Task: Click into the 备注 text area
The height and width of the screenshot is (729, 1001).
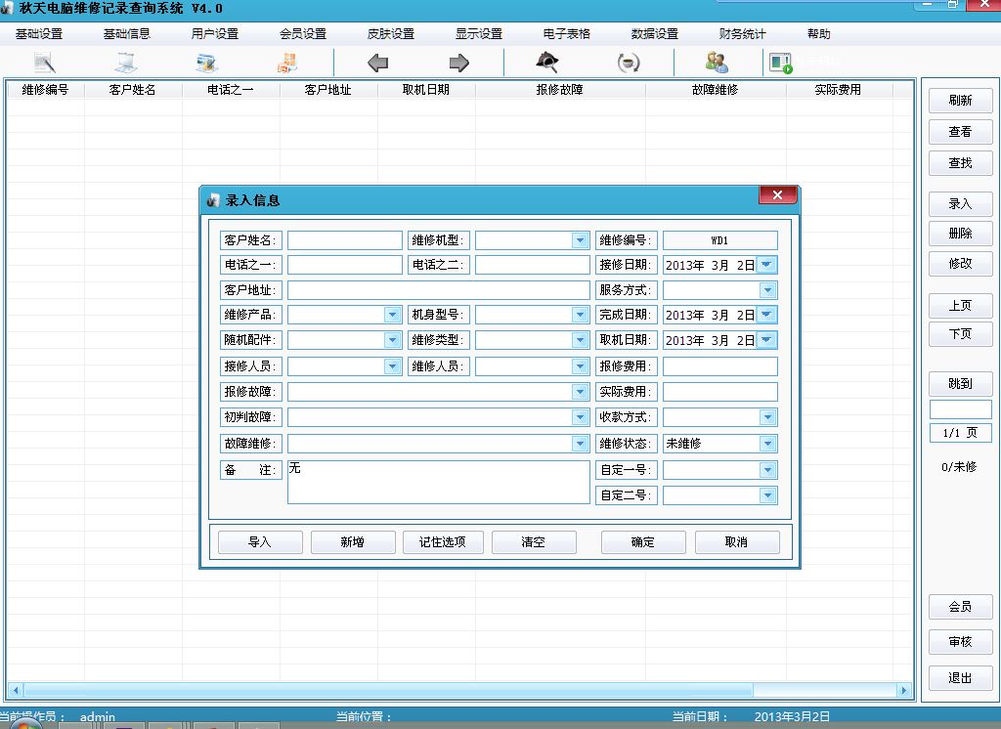Action: 439,483
